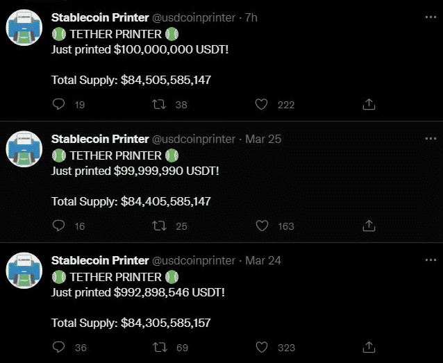This screenshot has width=443, height=363.
Task: Reply to the $99,999,990 USDT tweet
Action: tap(59, 226)
